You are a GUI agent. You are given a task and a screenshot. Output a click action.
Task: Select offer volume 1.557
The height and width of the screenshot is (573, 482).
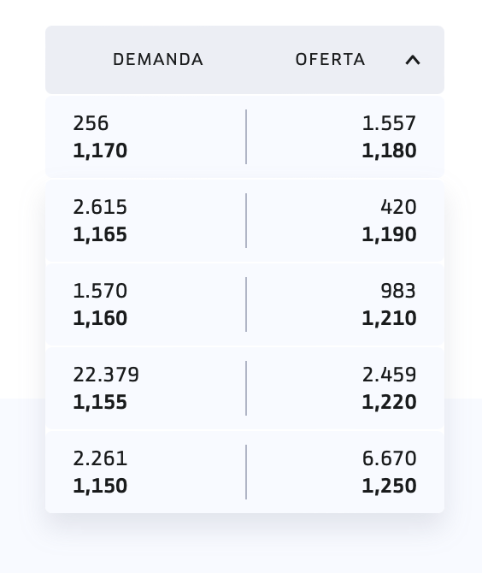coord(389,123)
